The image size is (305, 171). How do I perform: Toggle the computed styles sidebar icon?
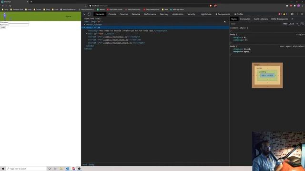pyautogui.click(x=302, y=24)
